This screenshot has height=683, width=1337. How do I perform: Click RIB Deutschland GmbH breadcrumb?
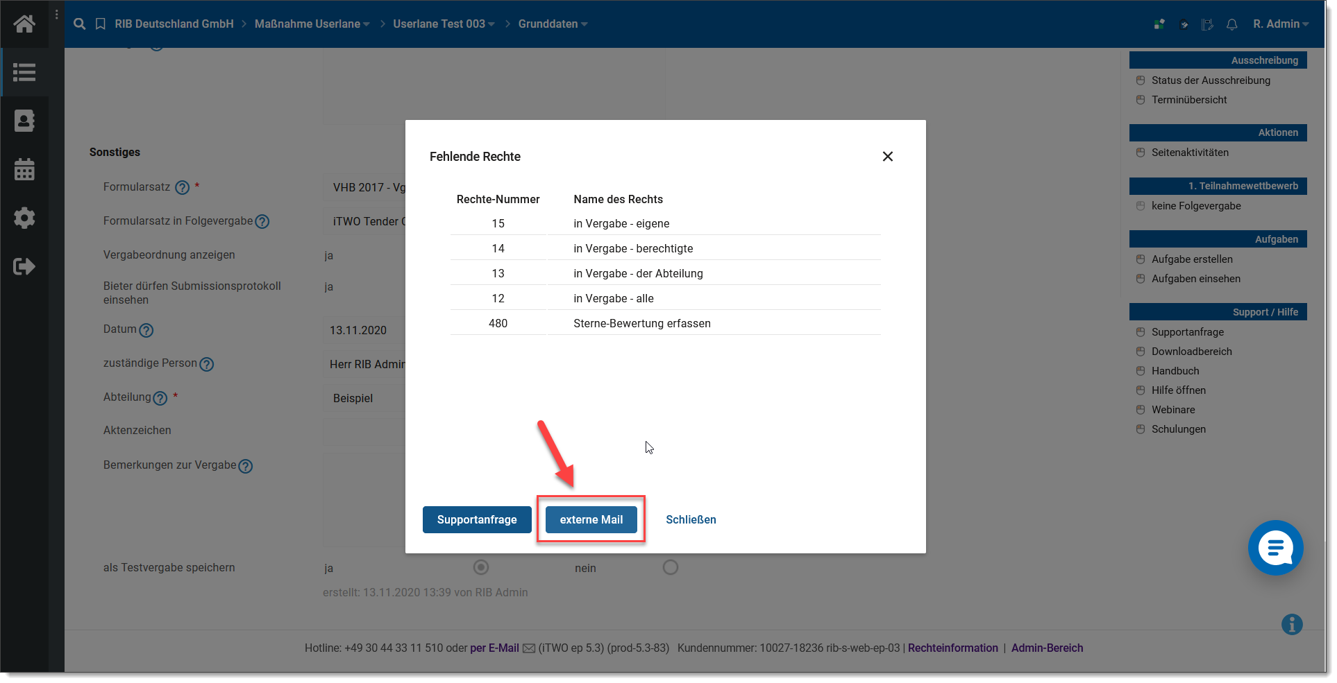coord(174,24)
